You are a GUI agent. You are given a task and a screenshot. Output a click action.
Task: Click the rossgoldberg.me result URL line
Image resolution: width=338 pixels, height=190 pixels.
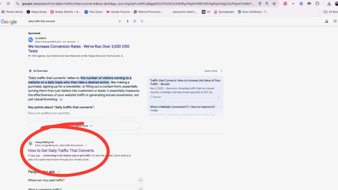coord(59,145)
